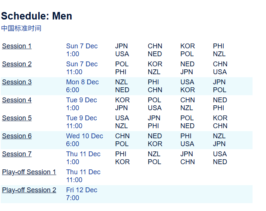
Task: Select the Wed 10 Dec 6:00 date
Action: tap(84, 140)
